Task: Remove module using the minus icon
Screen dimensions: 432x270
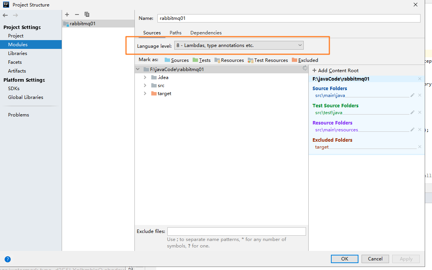Action: (x=77, y=14)
